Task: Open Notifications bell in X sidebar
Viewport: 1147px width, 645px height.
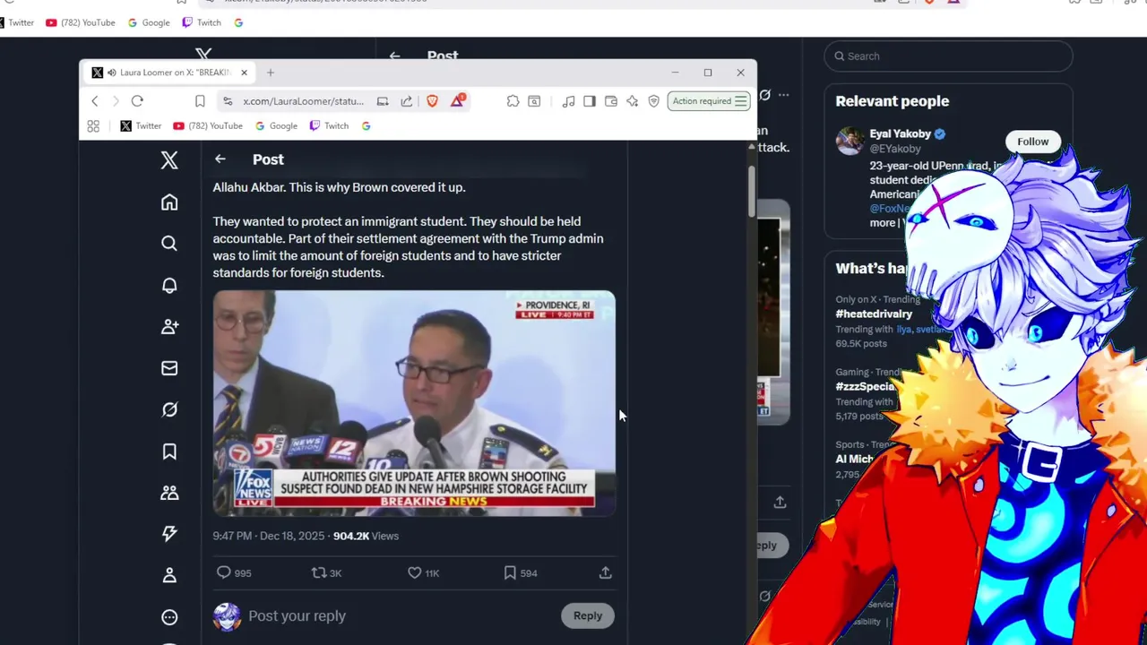Action: click(x=169, y=285)
